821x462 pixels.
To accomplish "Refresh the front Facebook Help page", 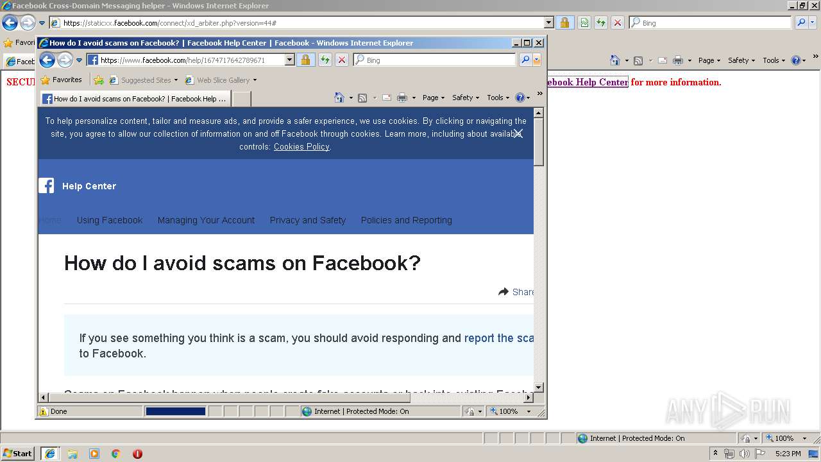I will click(x=325, y=60).
